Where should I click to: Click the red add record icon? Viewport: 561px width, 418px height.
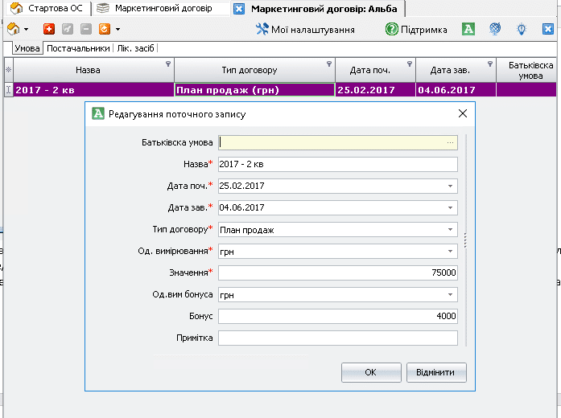49,29
